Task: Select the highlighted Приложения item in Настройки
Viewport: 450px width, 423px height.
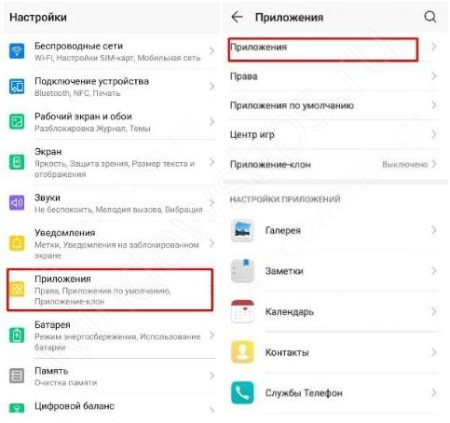Action: coord(110,290)
